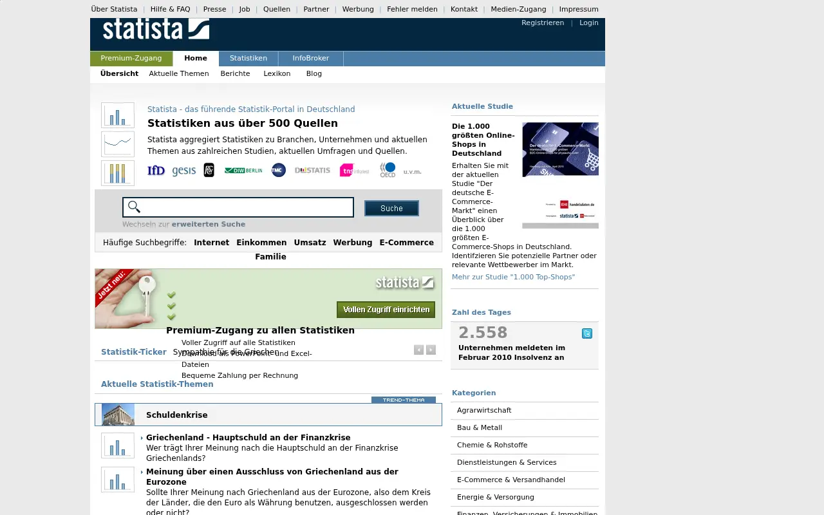The image size is (824, 515).
Task: Show next Statistik-Ticker item with right arrow
Action: pos(431,350)
